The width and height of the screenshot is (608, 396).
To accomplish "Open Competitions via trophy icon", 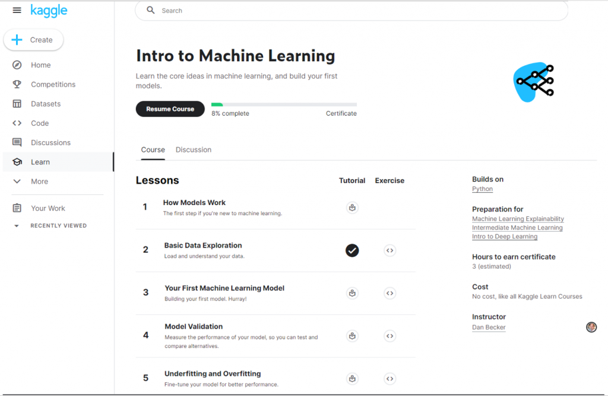I will pos(17,84).
